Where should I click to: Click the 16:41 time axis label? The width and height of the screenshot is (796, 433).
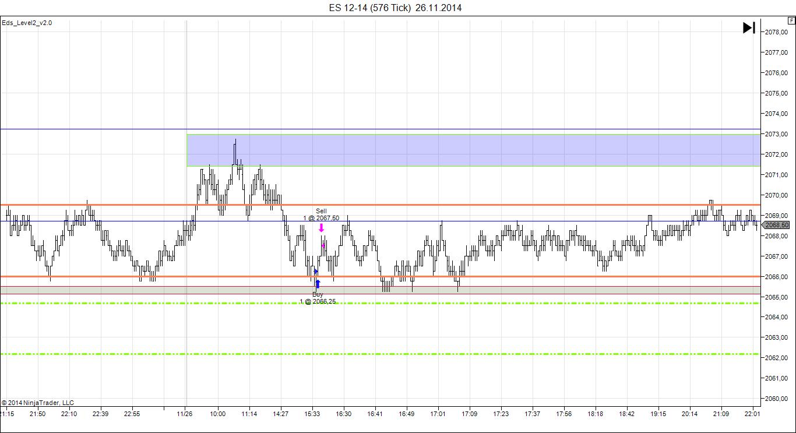coord(375,414)
